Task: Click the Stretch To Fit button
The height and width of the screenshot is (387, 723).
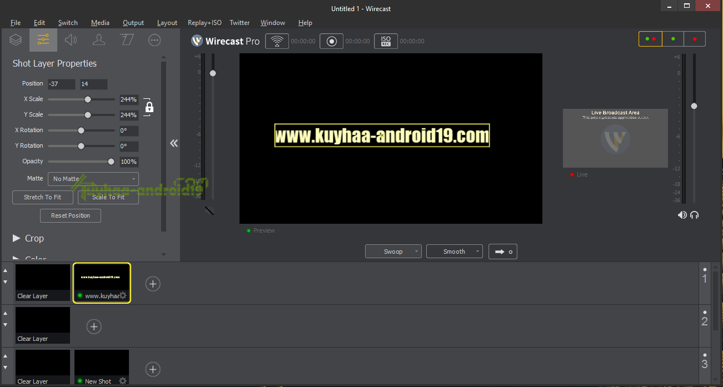Action: coord(43,197)
